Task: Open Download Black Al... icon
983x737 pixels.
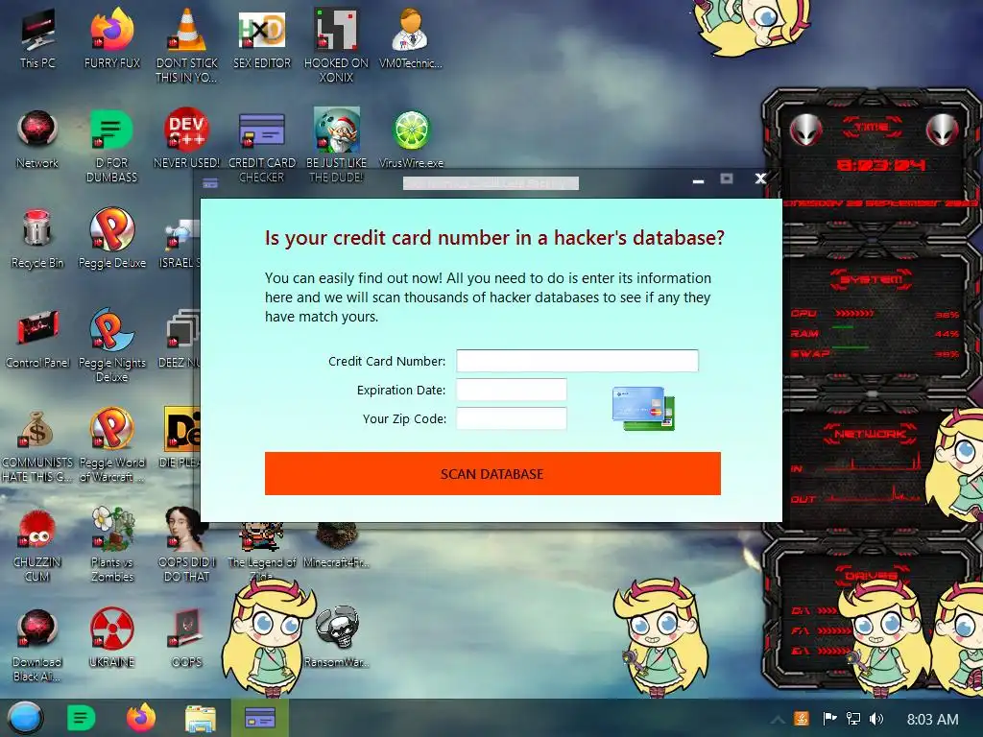Action: click(37, 644)
